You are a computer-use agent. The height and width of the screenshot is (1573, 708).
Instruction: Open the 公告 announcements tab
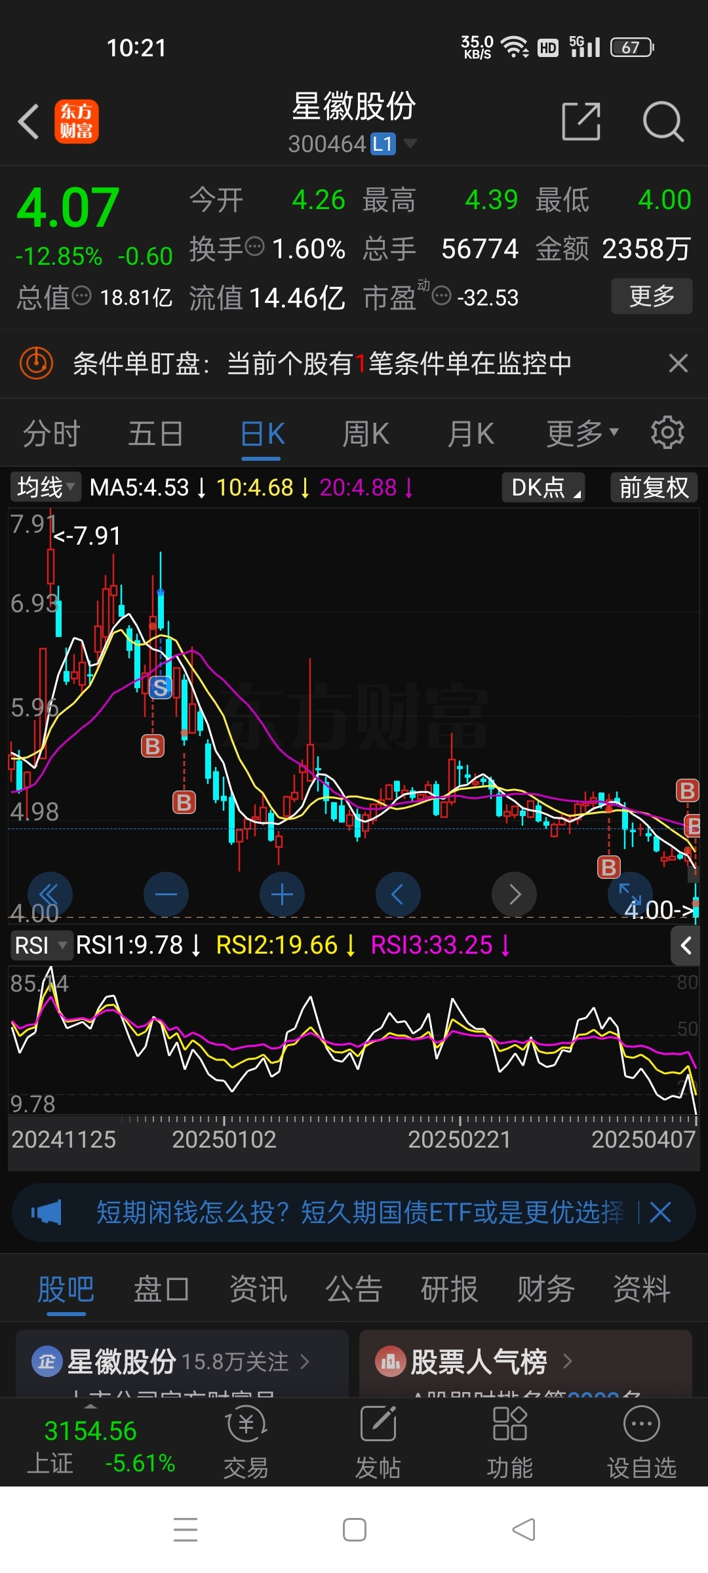point(354,1289)
